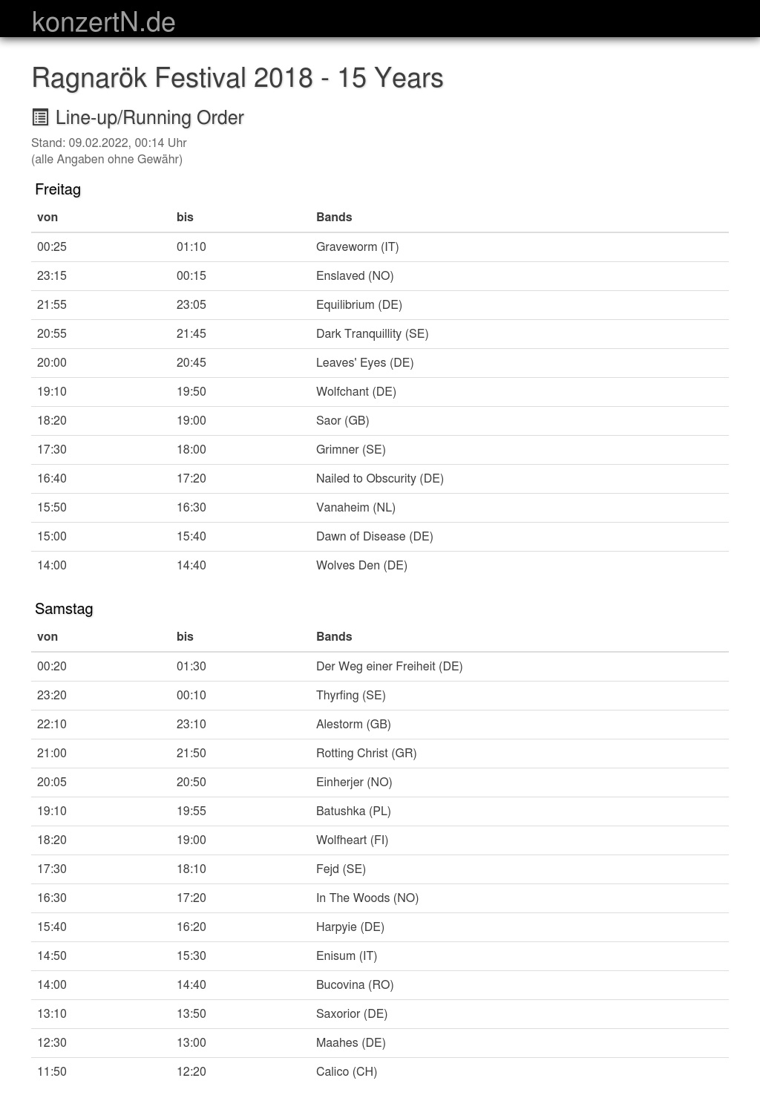
Task: Click the Bands column header under Freitag
Action: pyautogui.click(x=334, y=217)
